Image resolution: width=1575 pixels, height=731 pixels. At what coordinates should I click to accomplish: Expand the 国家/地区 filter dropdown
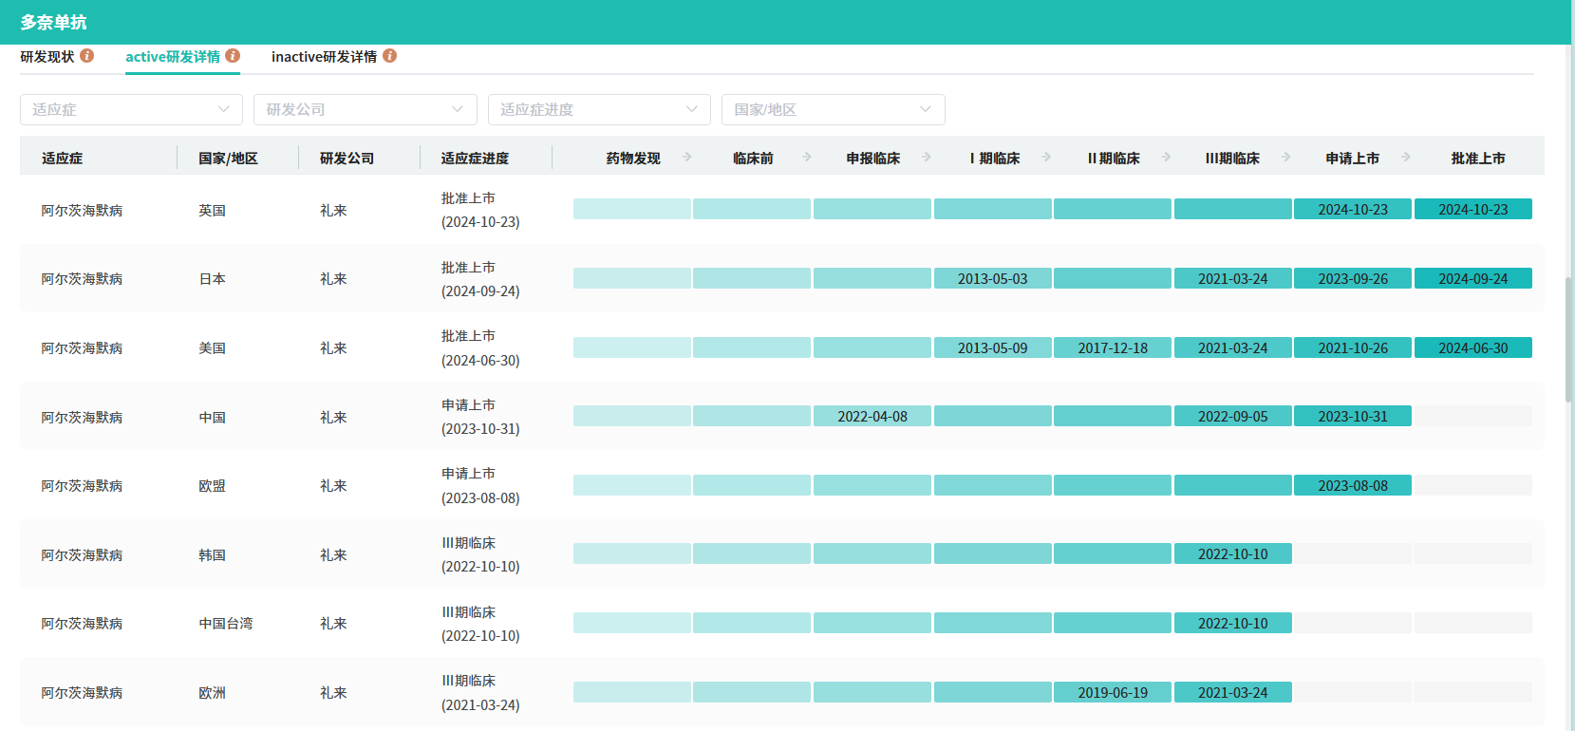click(x=833, y=110)
